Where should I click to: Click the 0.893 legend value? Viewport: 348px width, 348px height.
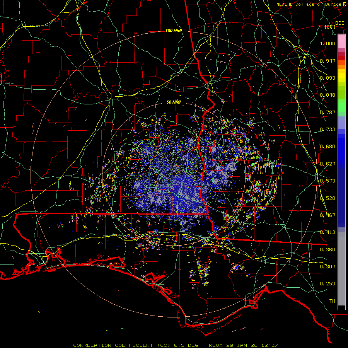328,78
